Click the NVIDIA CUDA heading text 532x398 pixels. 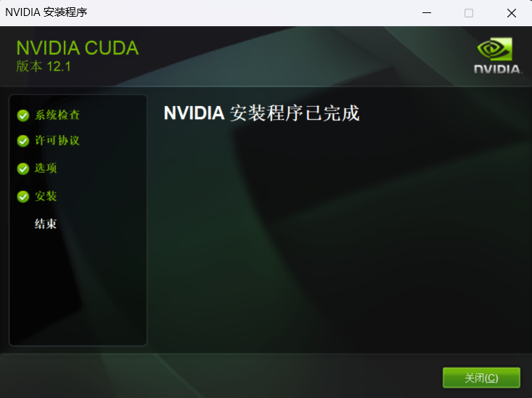pyautogui.click(x=78, y=48)
